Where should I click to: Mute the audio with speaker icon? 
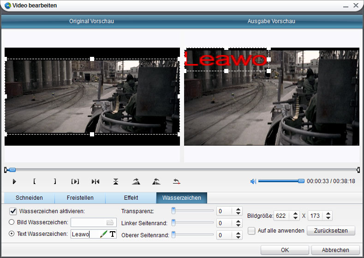pyautogui.click(x=253, y=181)
